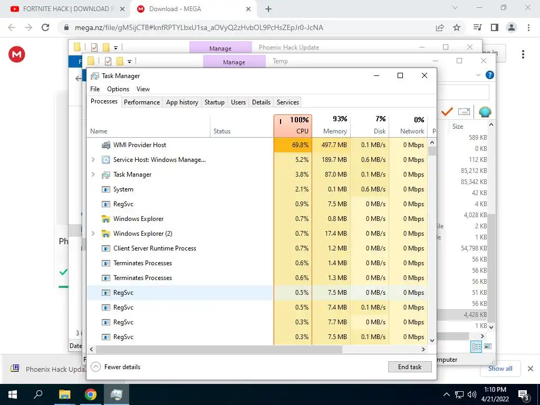Open Chrome tab search dropdown
The image size is (540, 405).
click(455, 8)
